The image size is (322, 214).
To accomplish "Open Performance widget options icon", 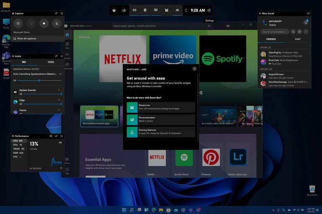I will point(50,136).
